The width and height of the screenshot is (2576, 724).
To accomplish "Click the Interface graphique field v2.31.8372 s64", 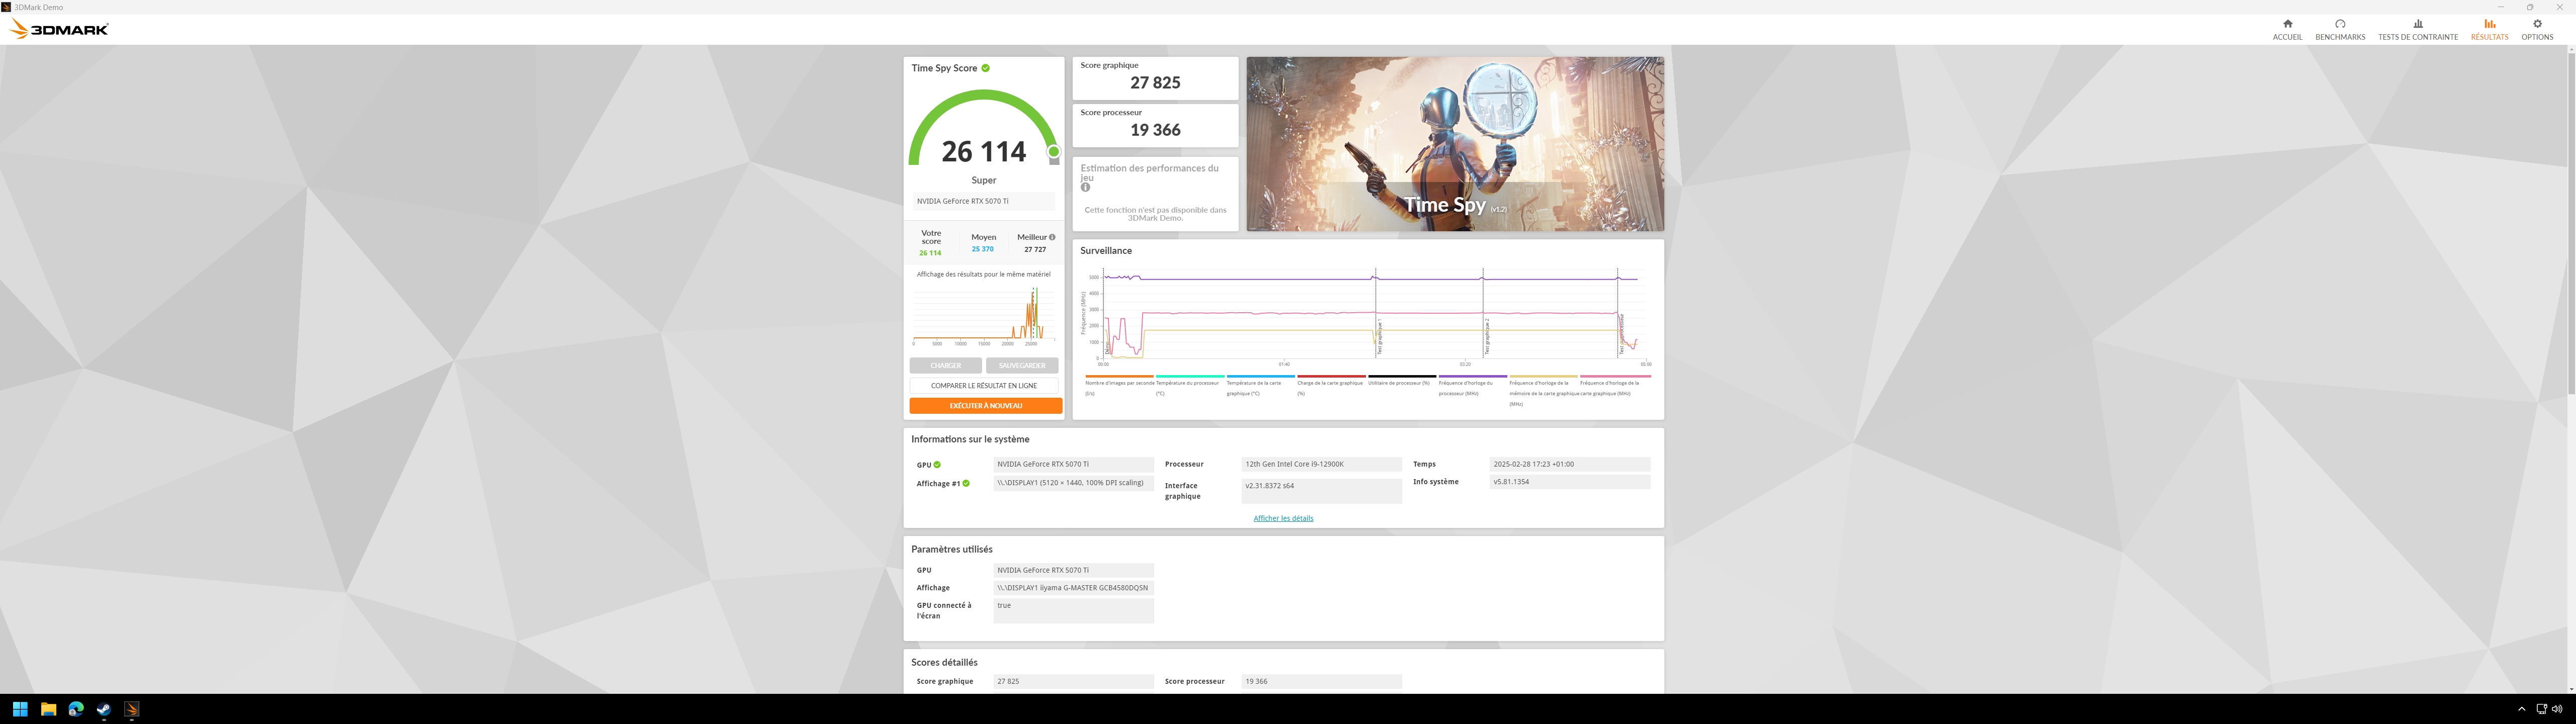I will click(x=1321, y=490).
